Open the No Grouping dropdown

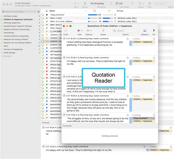[x=101, y=3]
